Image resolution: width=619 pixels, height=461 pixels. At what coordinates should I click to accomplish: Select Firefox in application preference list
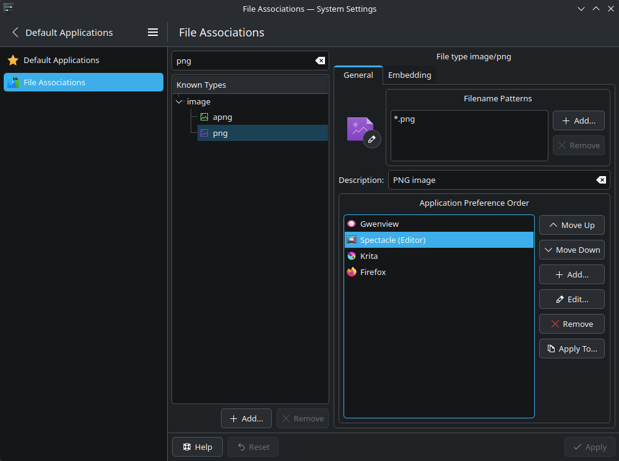point(373,272)
